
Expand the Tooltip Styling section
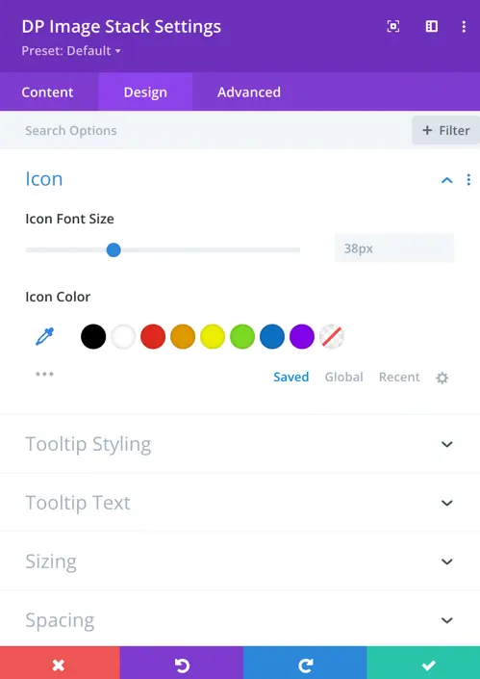pos(240,444)
